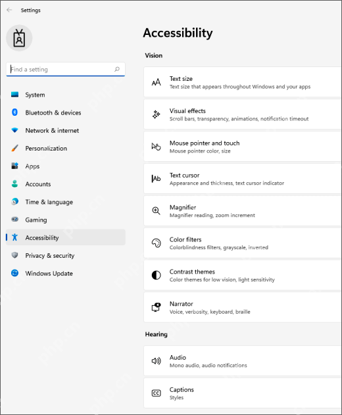Click the Gaming controller icon

[15, 219]
